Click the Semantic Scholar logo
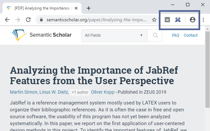The width and height of the screenshot is (210, 131). tap(41, 35)
